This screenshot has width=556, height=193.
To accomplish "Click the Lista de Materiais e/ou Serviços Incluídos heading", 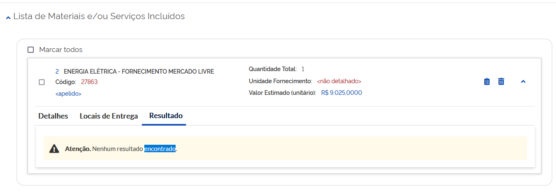I will [99, 16].
